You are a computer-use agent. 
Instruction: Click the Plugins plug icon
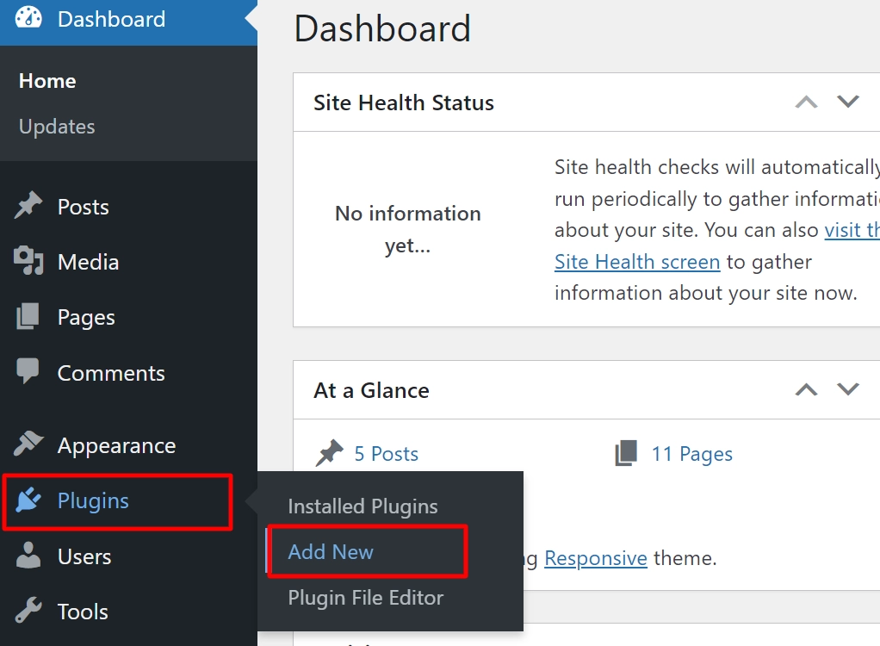point(28,502)
